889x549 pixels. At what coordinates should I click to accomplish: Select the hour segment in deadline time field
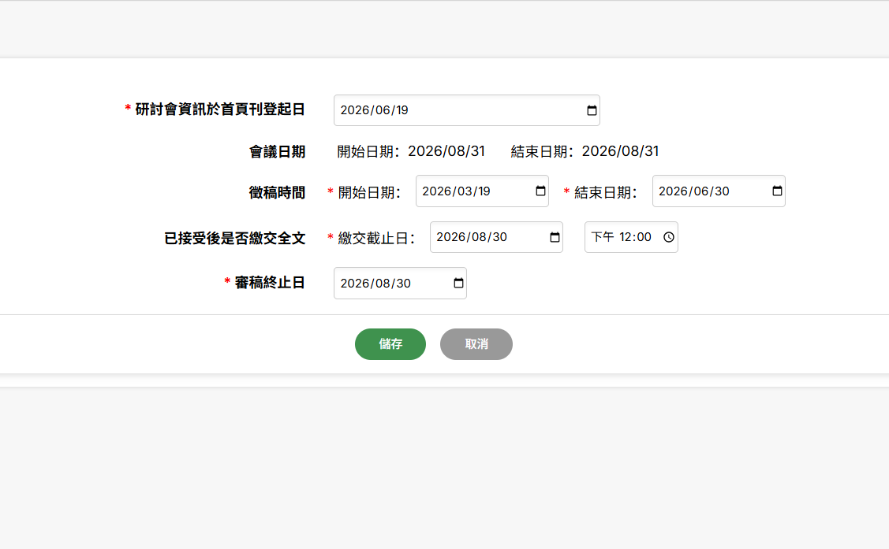point(626,237)
